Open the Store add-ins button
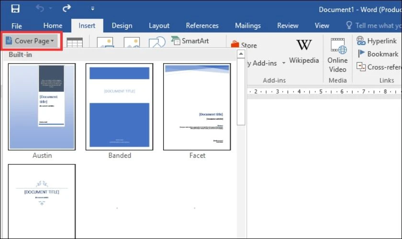 244,45
